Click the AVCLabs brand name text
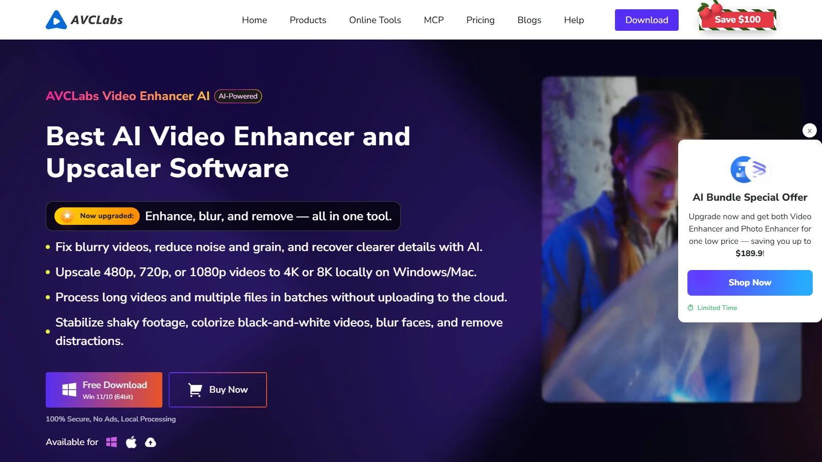 pos(97,20)
